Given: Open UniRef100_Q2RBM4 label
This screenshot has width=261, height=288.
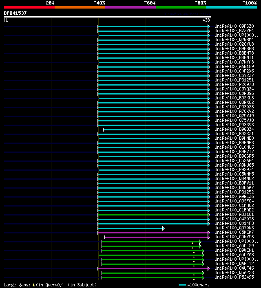Looking at the screenshot, I should [234, 40].
